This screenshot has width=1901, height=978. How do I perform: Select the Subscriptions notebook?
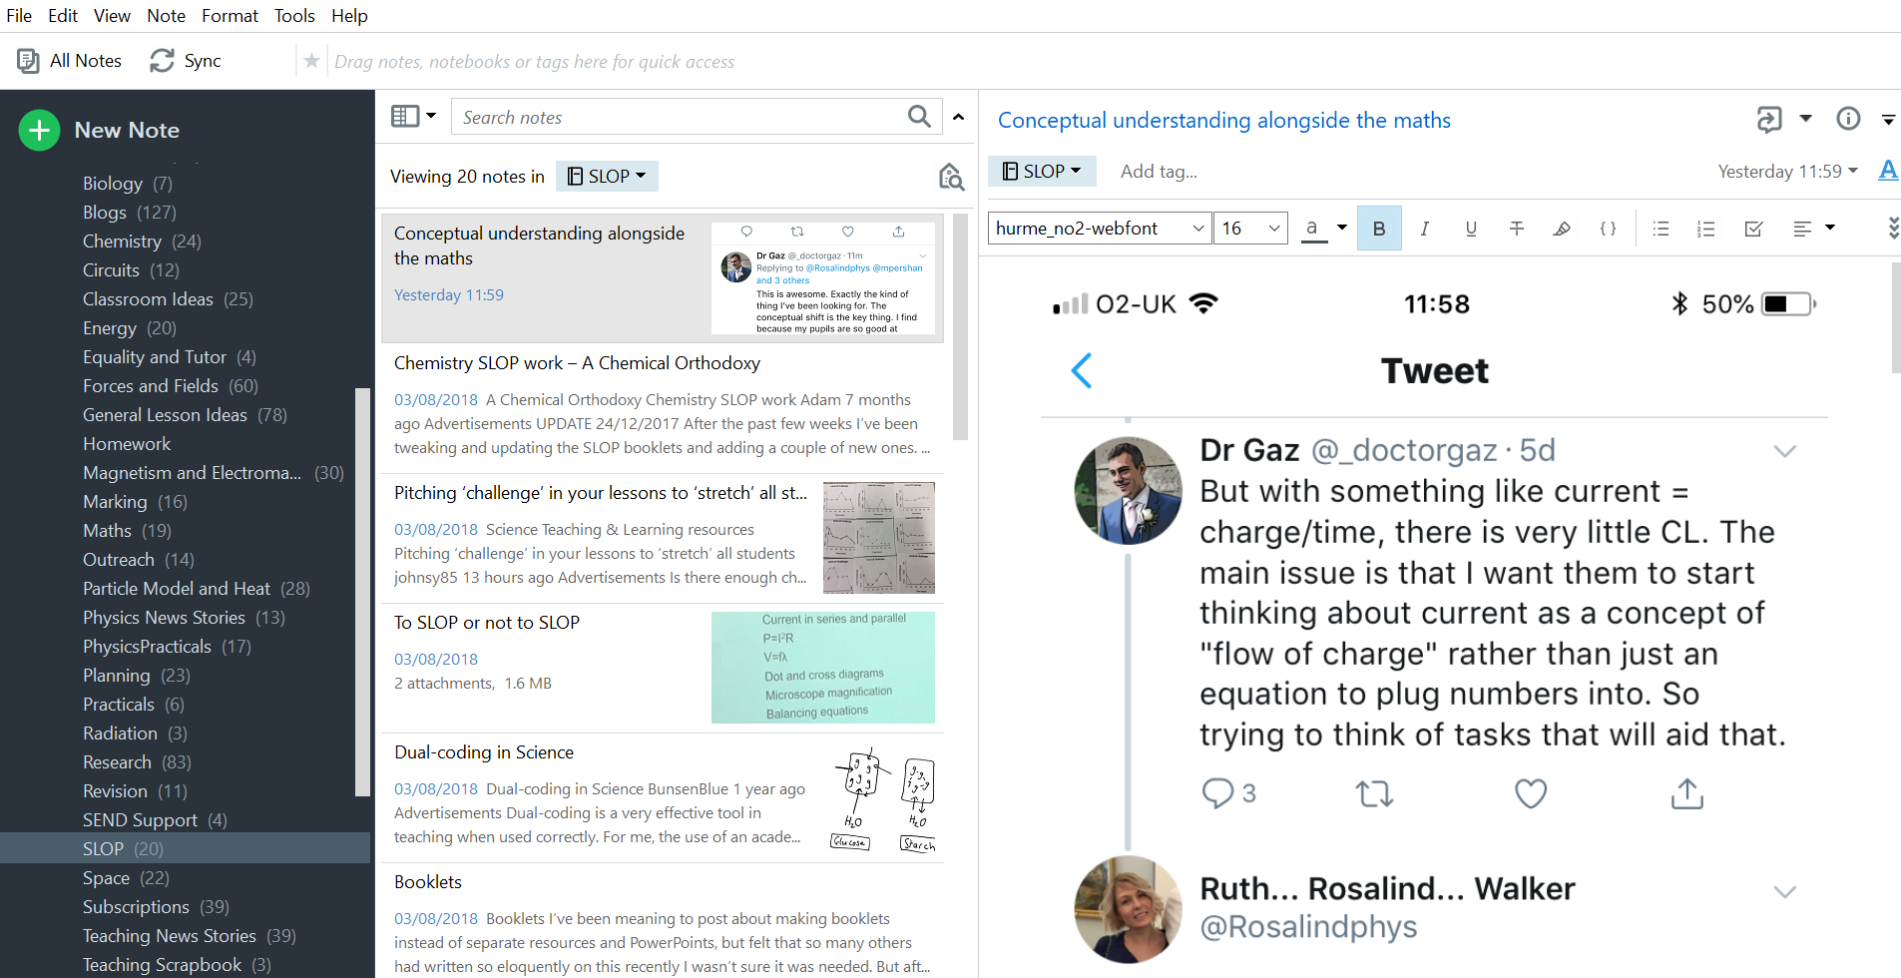tap(156, 907)
